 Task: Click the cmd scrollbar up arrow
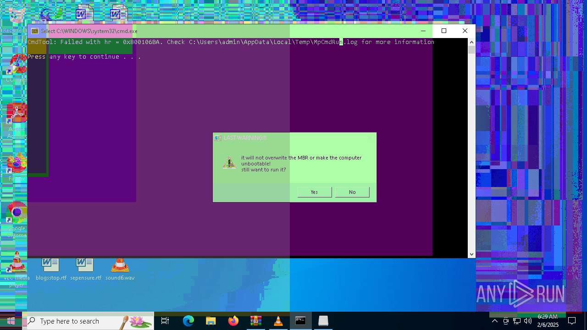471,42
